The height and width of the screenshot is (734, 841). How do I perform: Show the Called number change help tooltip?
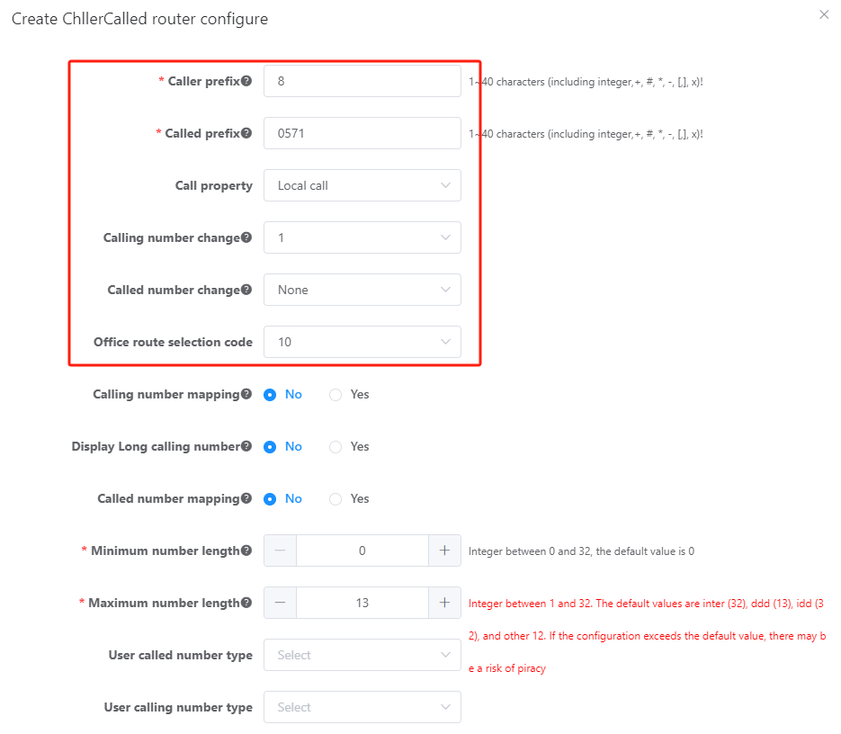coord(246,290)
